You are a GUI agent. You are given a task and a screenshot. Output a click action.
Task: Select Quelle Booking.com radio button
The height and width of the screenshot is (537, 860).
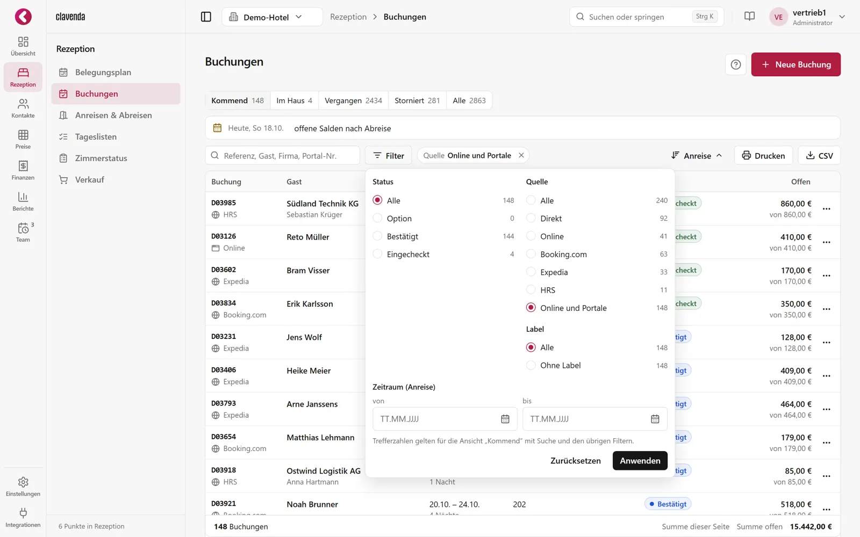[531, 254]
